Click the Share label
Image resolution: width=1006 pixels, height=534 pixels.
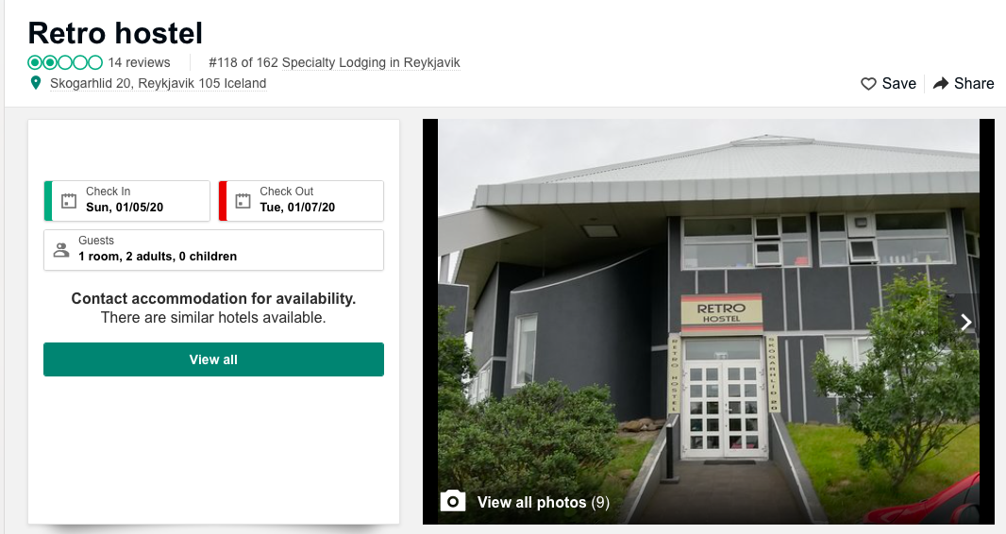click(x=974, y=83)
